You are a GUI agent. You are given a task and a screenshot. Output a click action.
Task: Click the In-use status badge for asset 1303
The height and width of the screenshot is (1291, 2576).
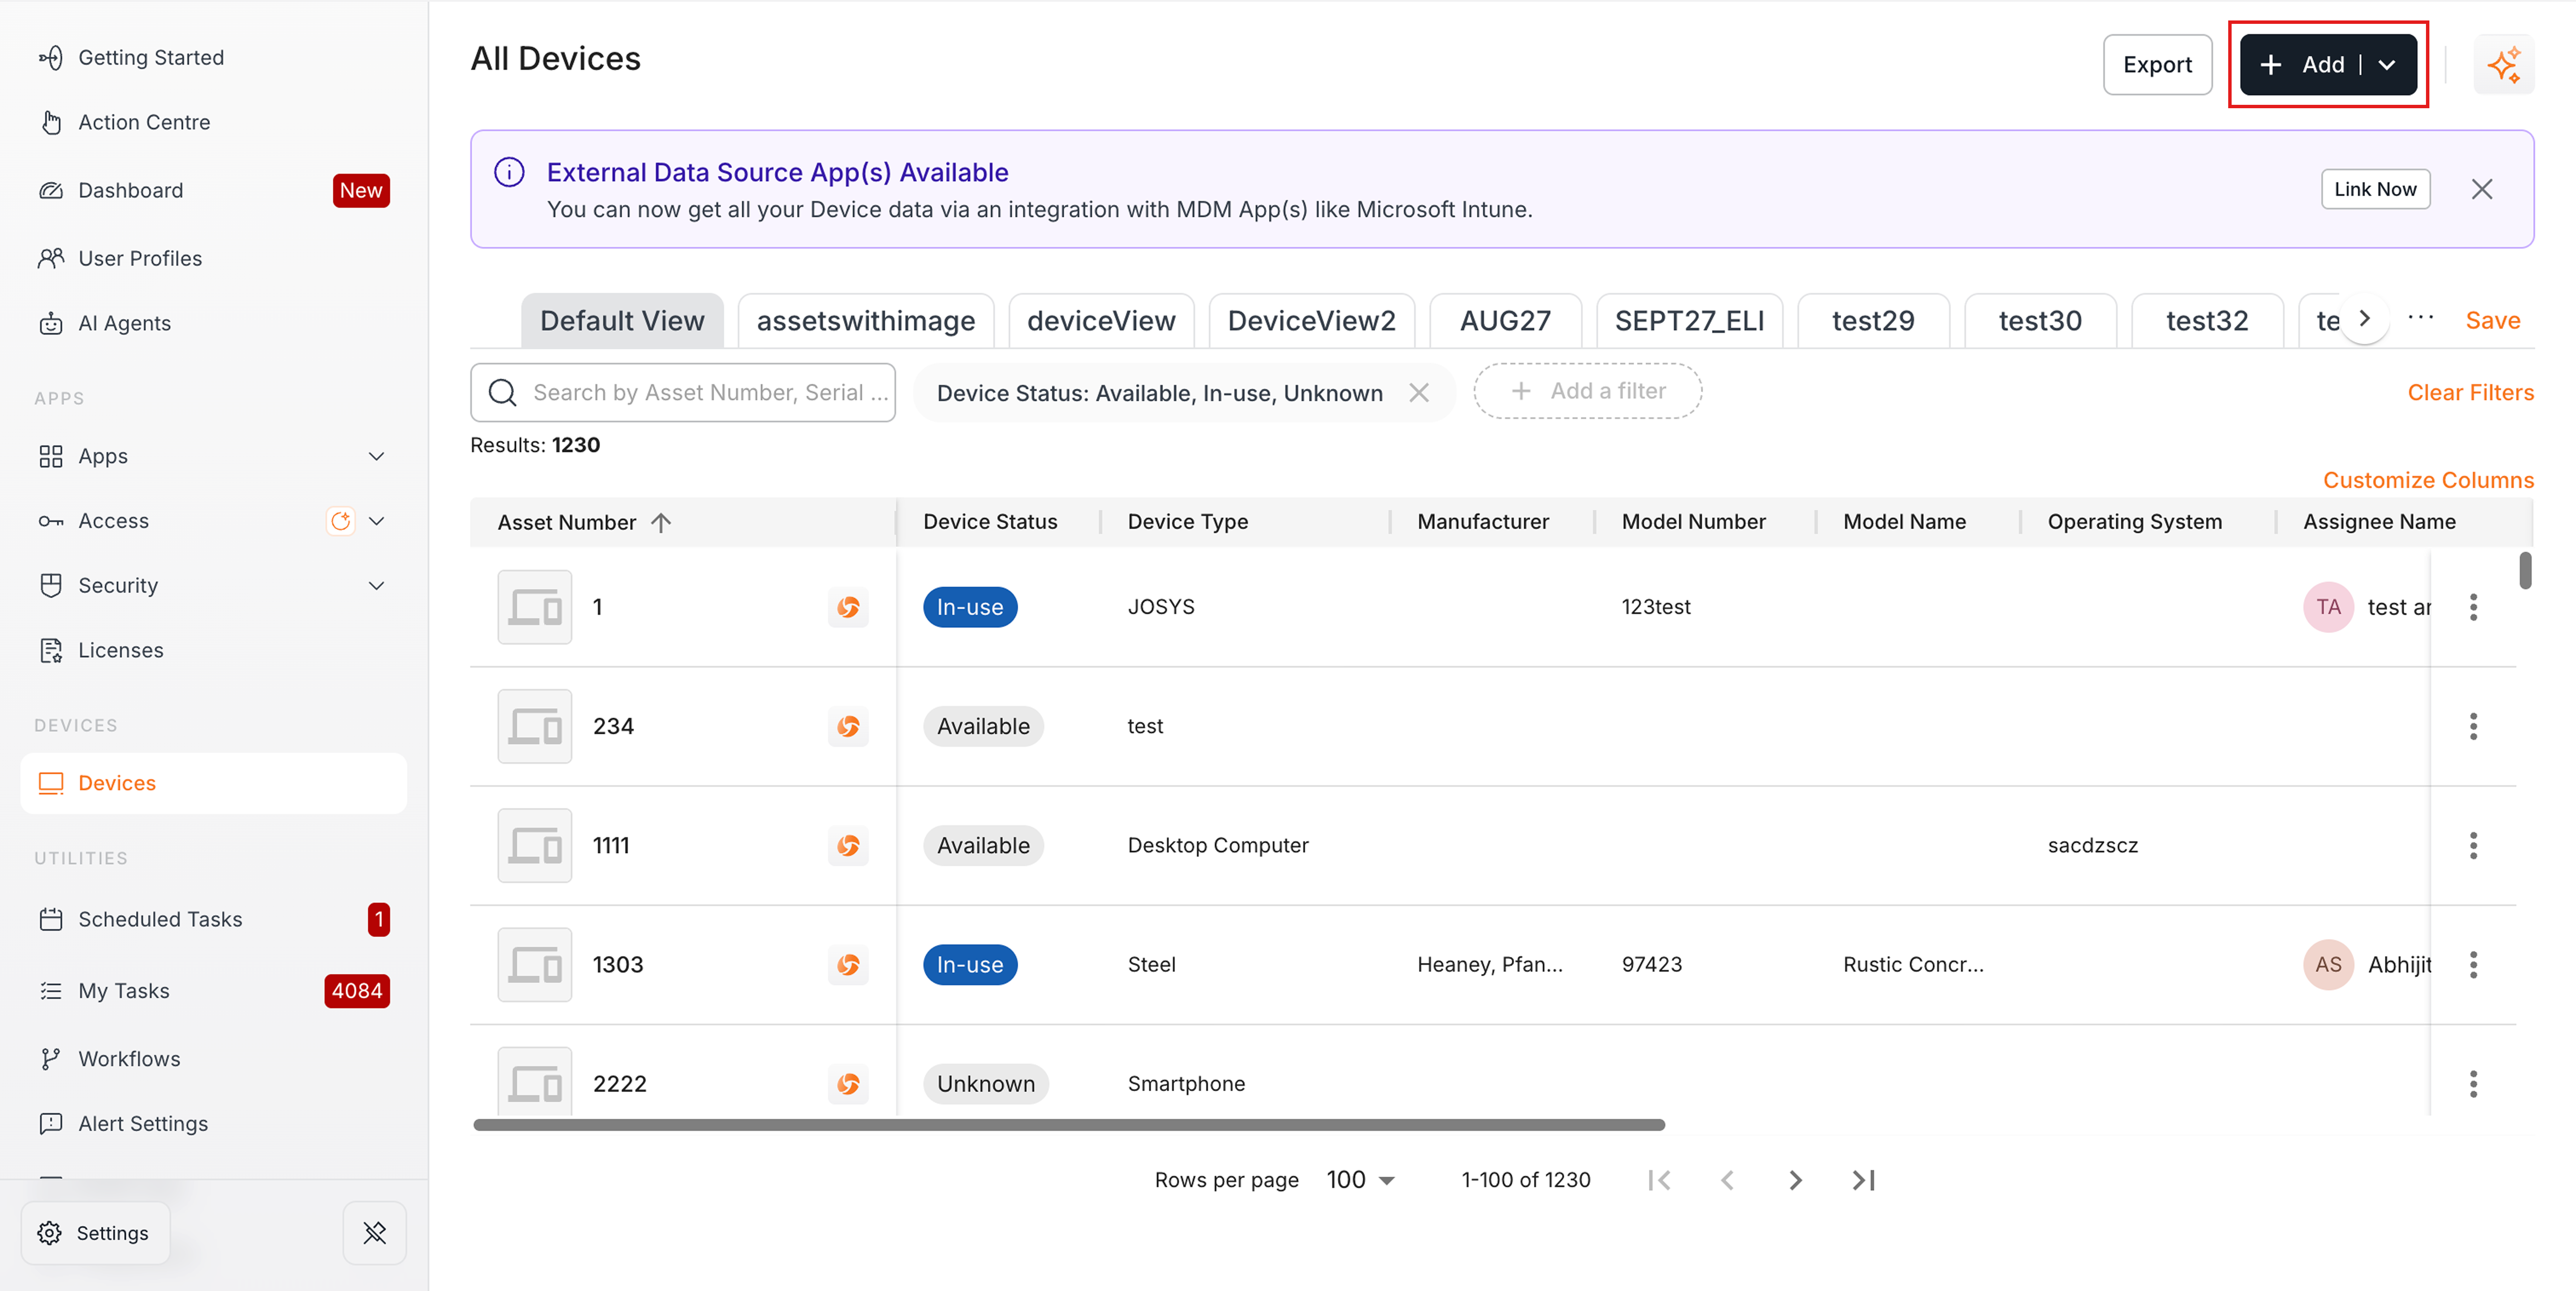coord(970,965)
